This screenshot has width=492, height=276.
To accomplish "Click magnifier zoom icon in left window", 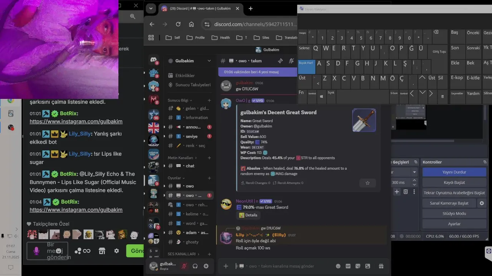I will coord(133,16).
